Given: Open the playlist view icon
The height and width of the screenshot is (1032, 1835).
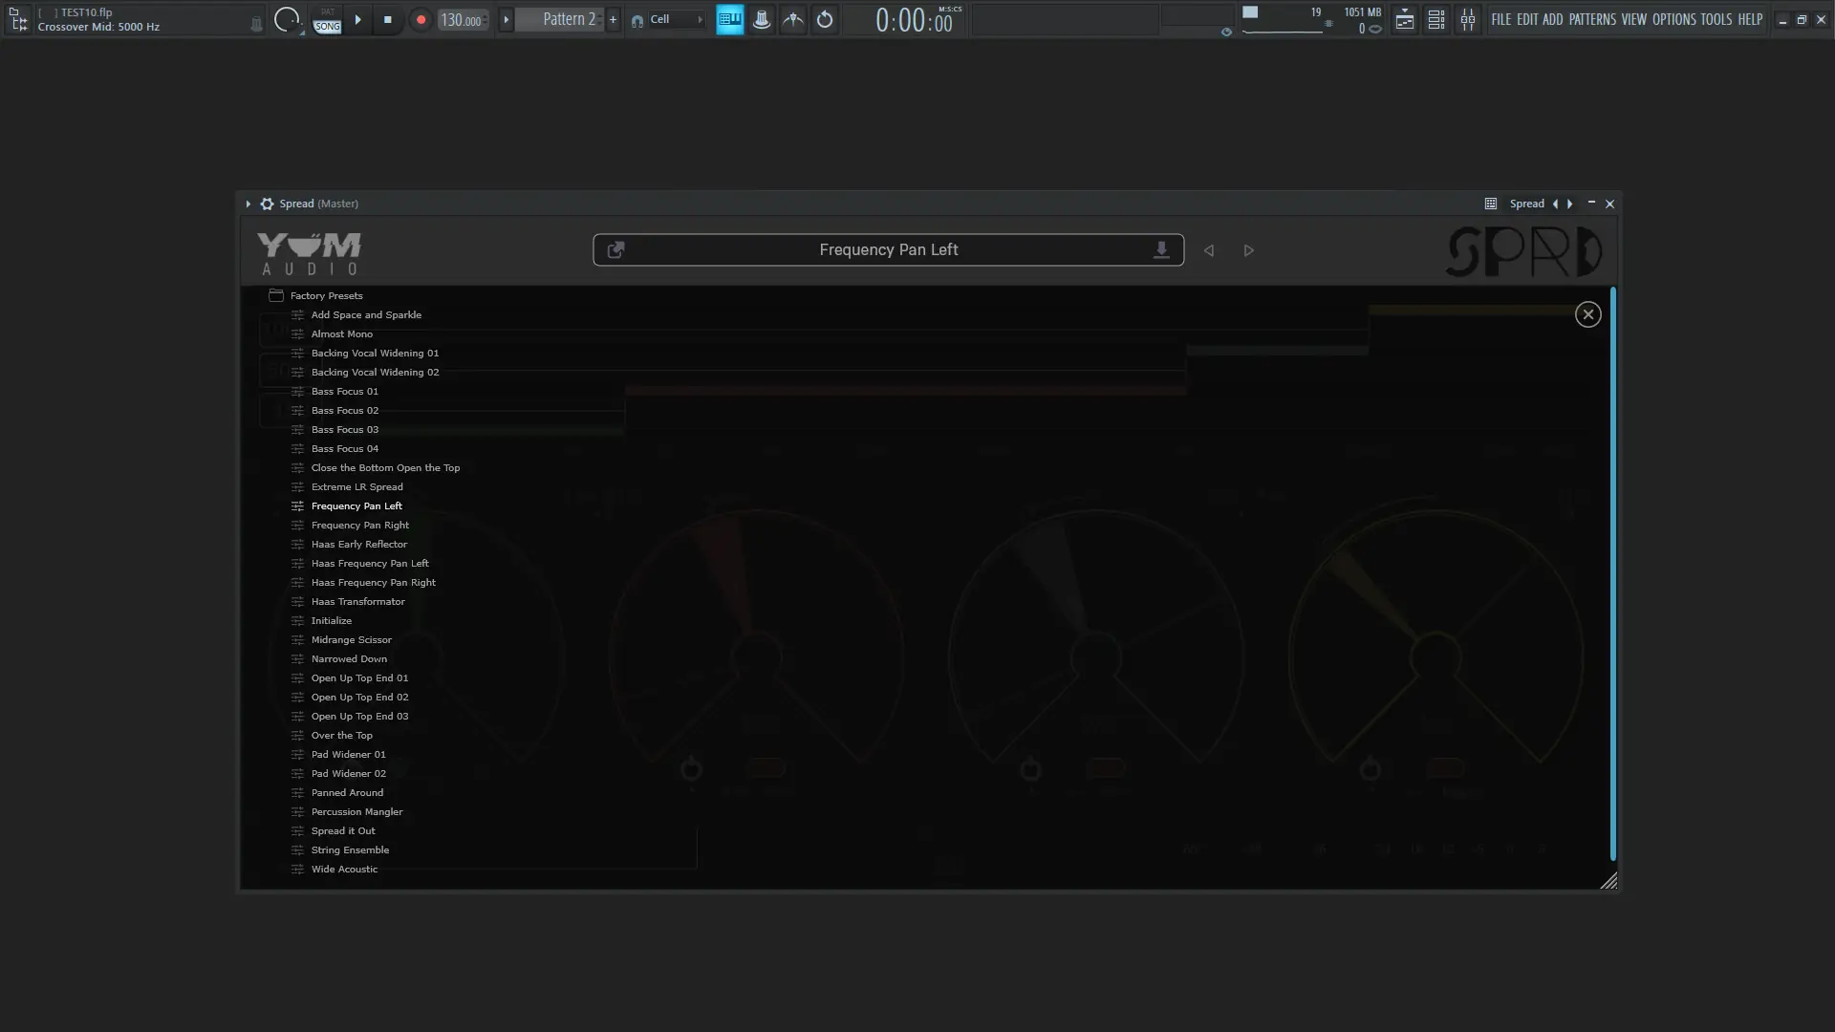Looking at the screenshot, I should click(x=1404, y=19).
